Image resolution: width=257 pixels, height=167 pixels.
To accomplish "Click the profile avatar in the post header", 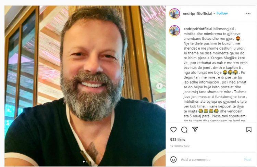I will click(x=174, y=14).
